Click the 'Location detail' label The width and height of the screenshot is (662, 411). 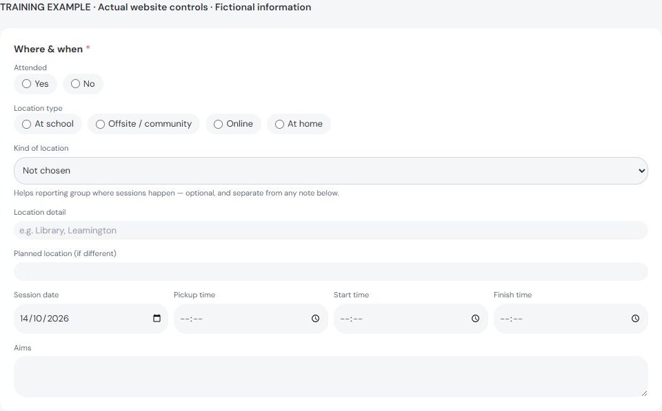pyautogui.click(x=40, y=212)
